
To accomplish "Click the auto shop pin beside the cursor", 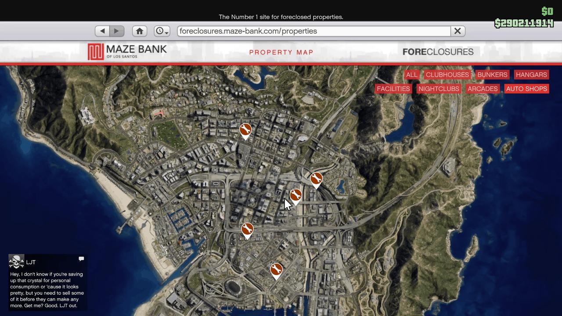I will (295, 195).
